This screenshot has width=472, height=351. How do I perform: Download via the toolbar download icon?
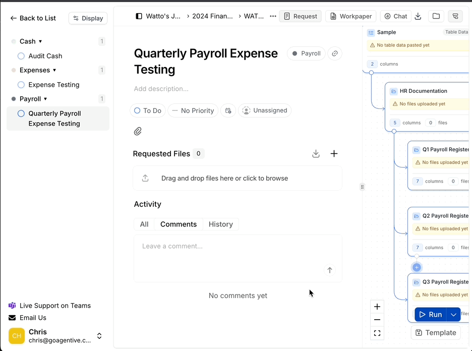[x=418, y=16]
